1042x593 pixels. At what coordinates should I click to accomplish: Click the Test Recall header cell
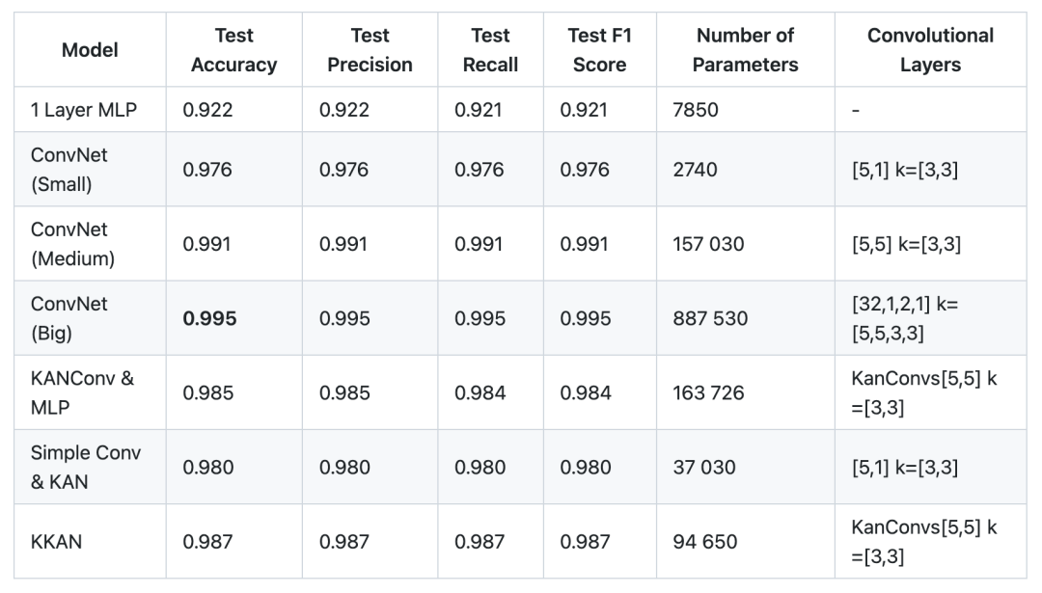(490, 50)
